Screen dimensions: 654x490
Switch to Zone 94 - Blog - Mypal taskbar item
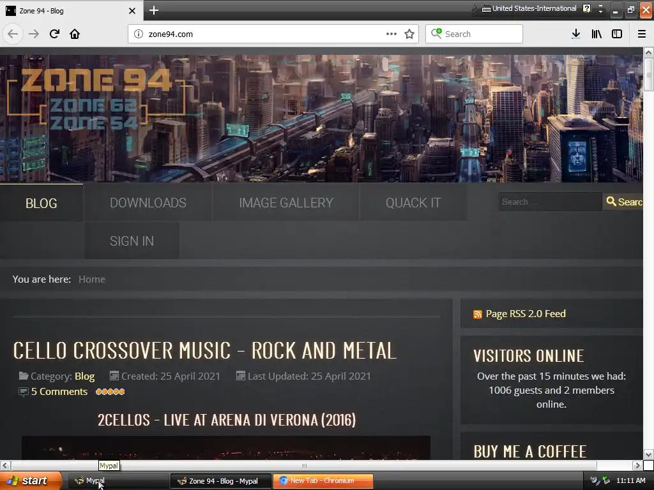click(x=220, y=481)
